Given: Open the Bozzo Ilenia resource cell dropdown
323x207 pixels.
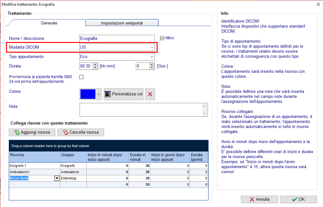Looking at the screenshot, I should (57, 178).
